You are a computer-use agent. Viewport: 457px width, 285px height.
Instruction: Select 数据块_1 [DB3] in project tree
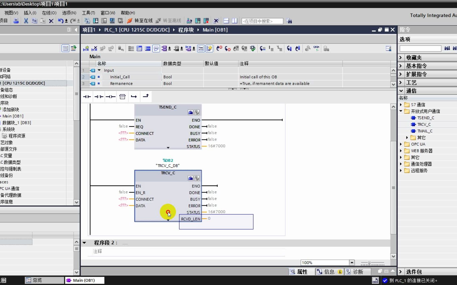pos(17,123)
